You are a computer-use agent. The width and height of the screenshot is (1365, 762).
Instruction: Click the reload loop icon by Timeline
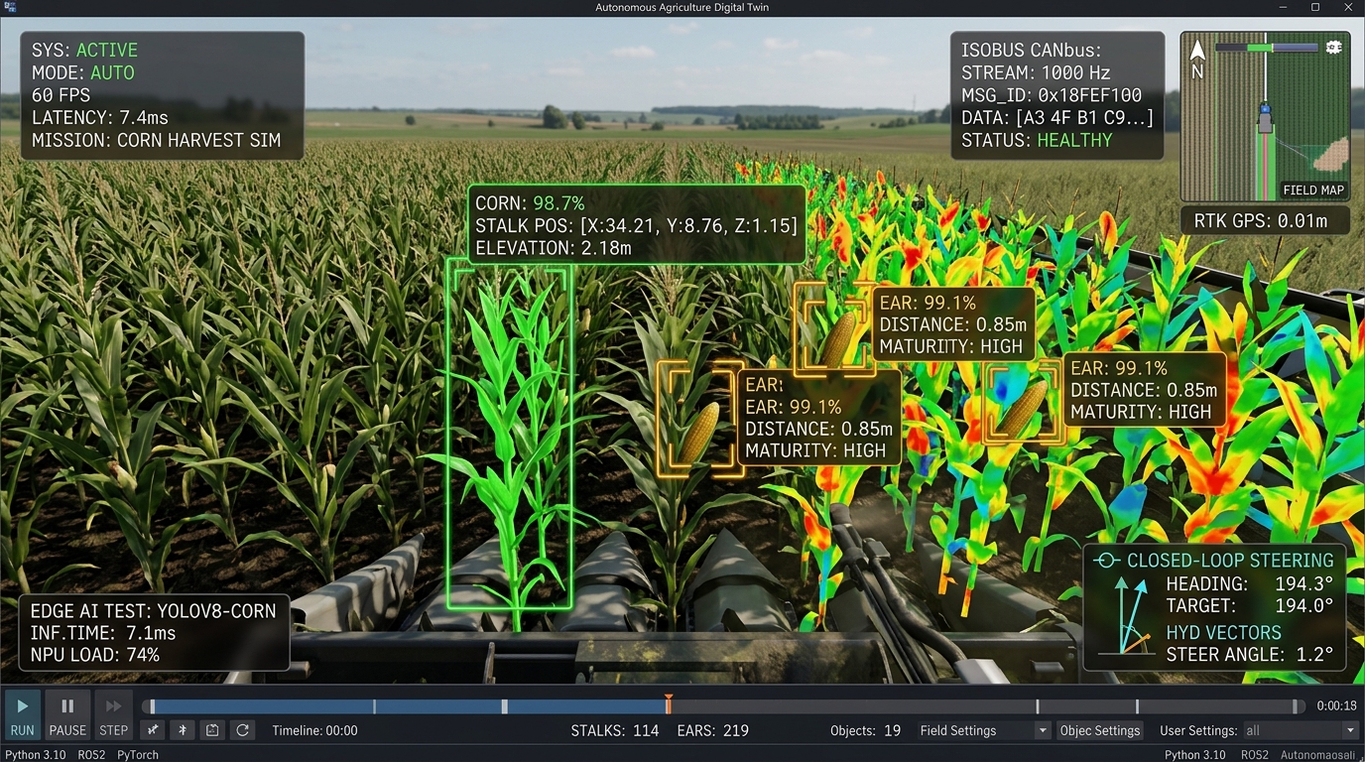click(242, 730)
